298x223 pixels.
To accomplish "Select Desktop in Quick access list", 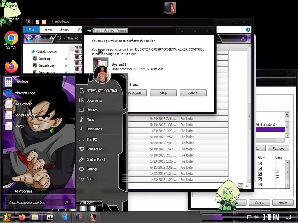I will click(45, 59).
